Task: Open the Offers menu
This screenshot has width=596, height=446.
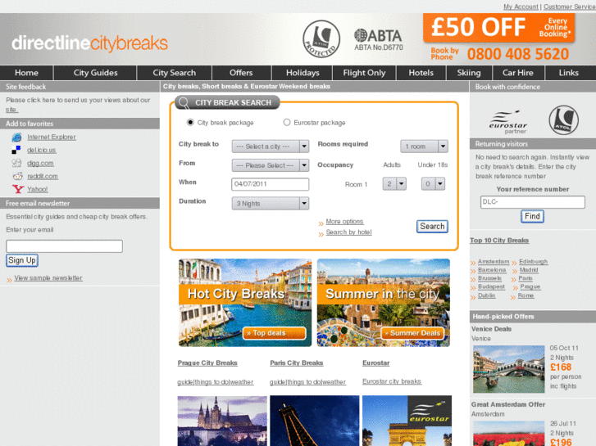Action: (241, 73)
